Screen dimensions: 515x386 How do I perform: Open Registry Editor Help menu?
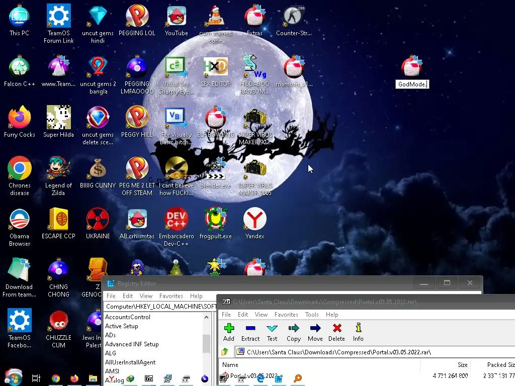[196, 296]
